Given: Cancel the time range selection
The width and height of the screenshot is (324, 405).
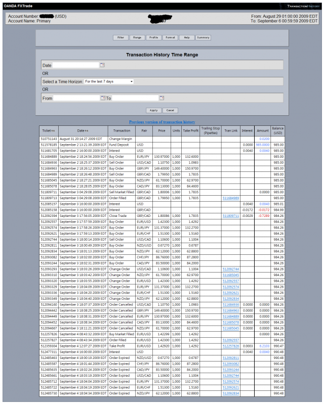Looking at the screenshot, I should click(170, 110).
